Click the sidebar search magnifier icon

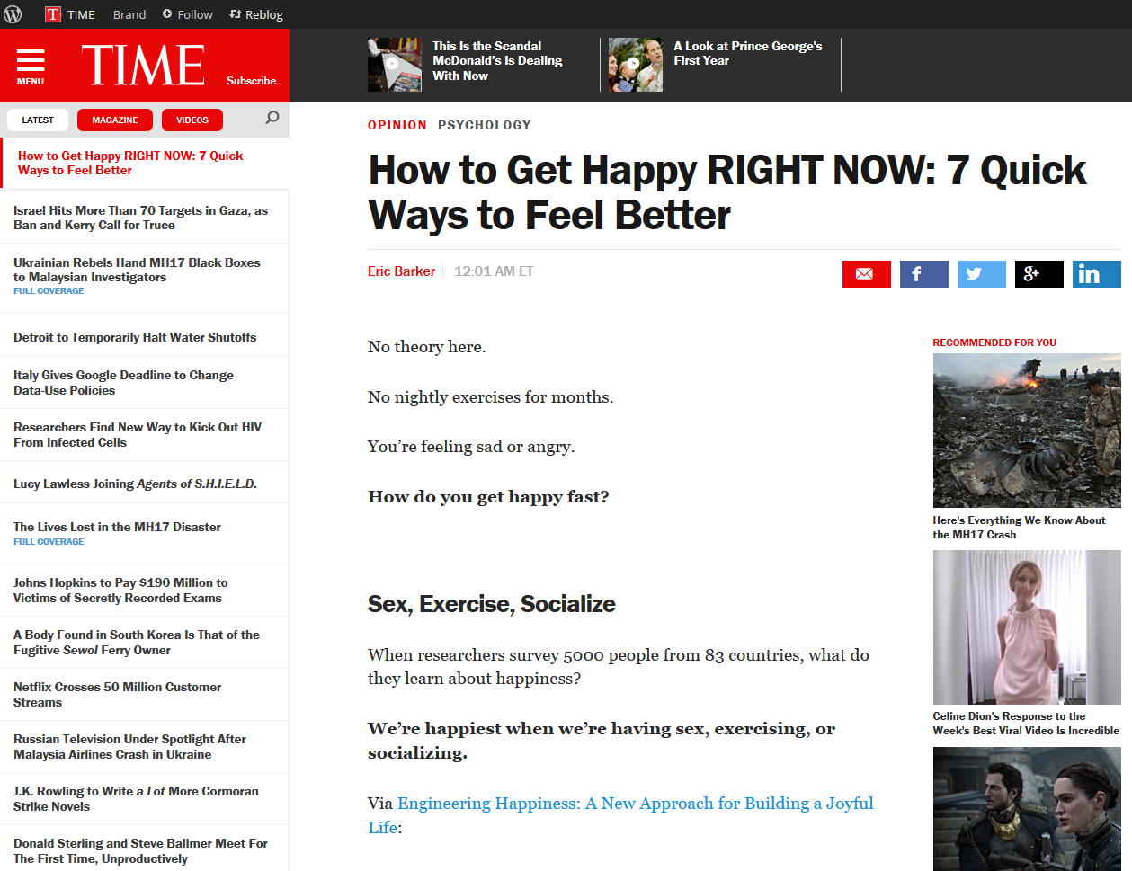272,118
